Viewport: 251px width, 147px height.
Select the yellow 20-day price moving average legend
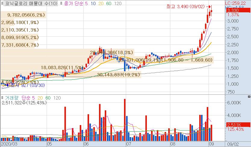(101, 3)
